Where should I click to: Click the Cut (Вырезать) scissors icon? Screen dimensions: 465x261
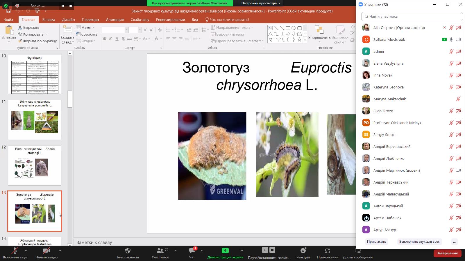(20, 28)
